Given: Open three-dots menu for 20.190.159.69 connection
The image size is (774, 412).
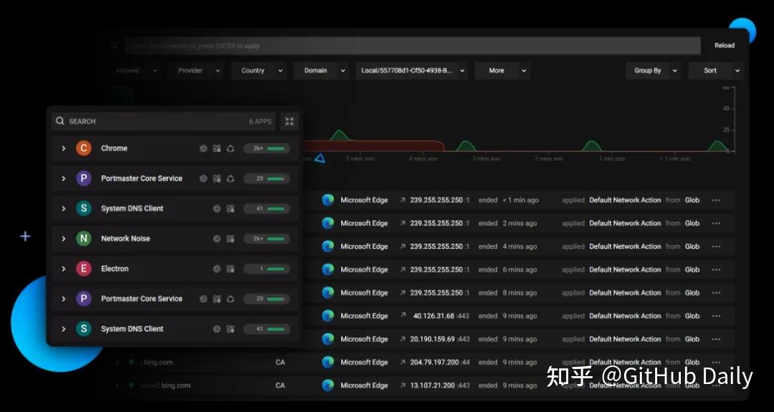Looking at the screenshot, I should (716, 339).
